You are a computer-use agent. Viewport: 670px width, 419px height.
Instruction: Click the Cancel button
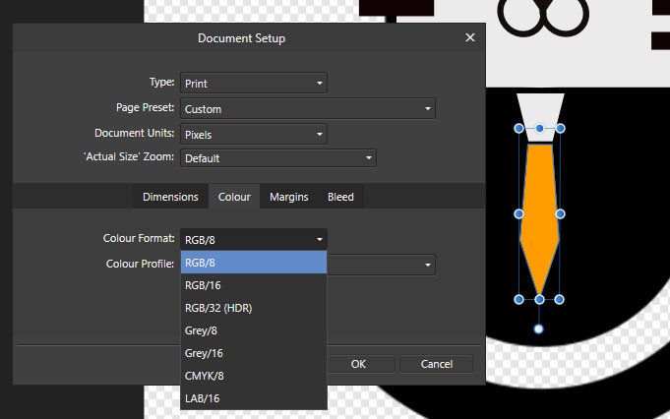click(x=436, y=364)
